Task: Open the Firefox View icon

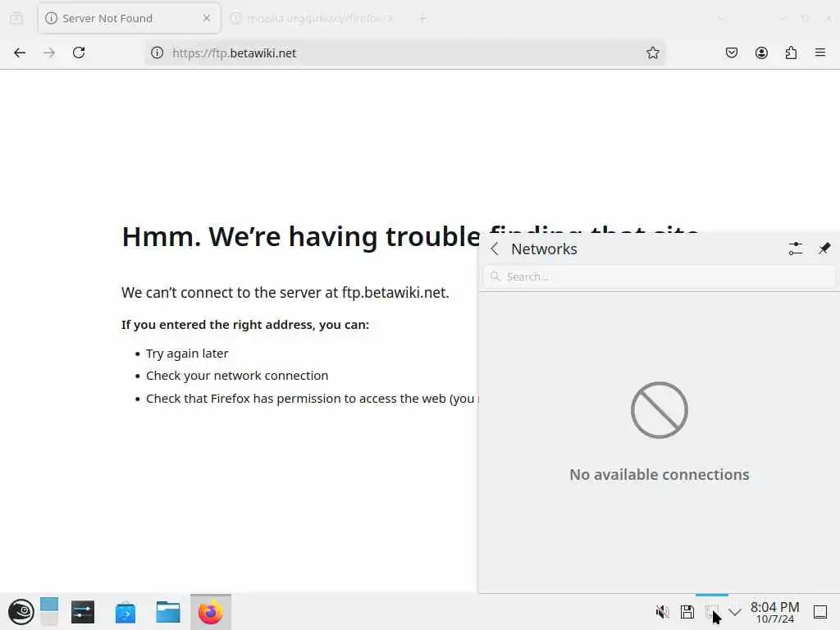Action: pyautogui.click(x=16, y=18)
